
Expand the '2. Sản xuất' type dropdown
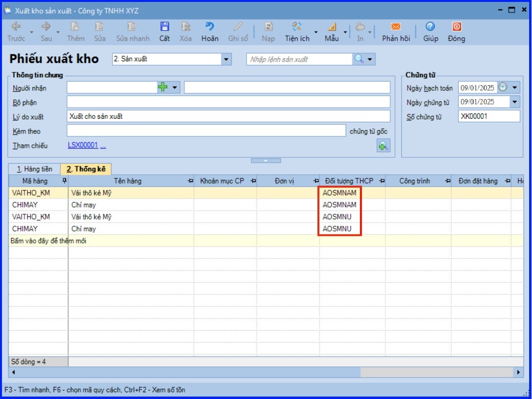(226, 59)
